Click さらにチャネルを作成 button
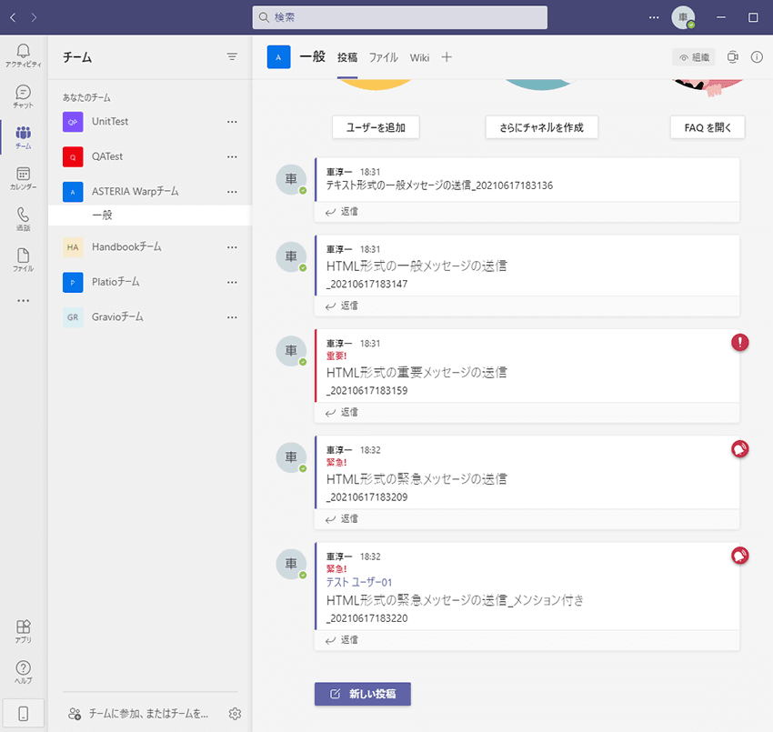773x732 pixels. coord(541,127)
